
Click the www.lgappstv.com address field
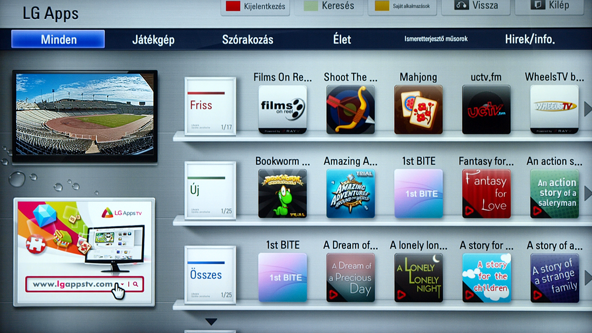(x=84, y=284)
